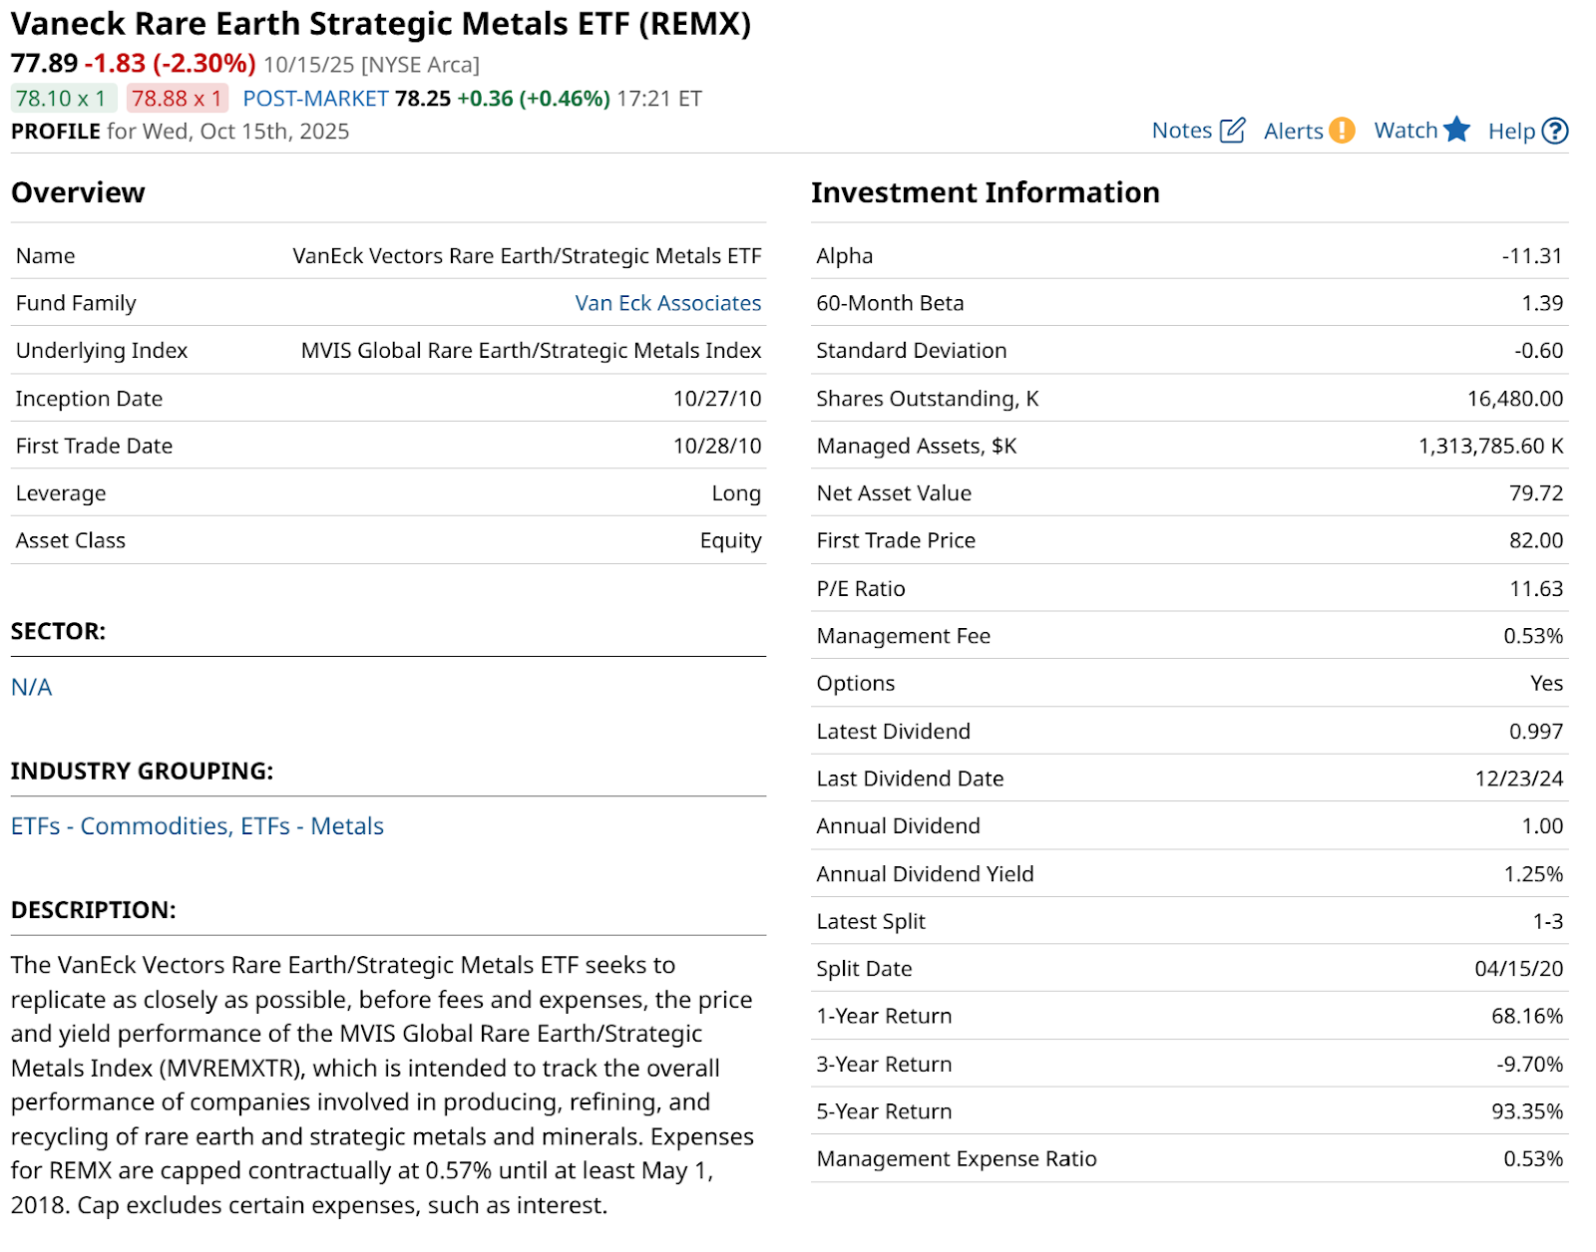Select the Watch text link
1596x1252 pixels.
[1405, 131]
